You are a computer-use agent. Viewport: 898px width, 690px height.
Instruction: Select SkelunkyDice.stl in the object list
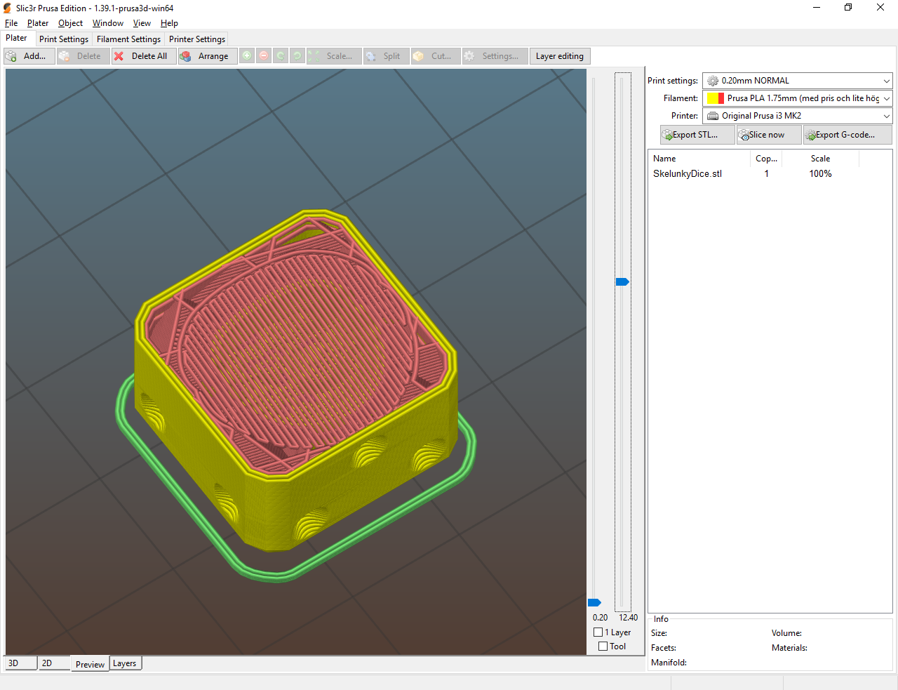point(688,173)
